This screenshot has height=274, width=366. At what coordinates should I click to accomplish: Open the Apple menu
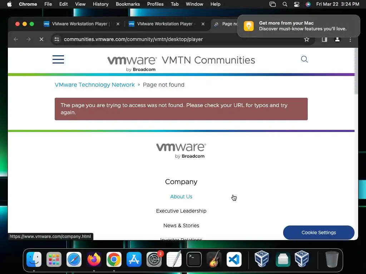(x=10, y=4)
